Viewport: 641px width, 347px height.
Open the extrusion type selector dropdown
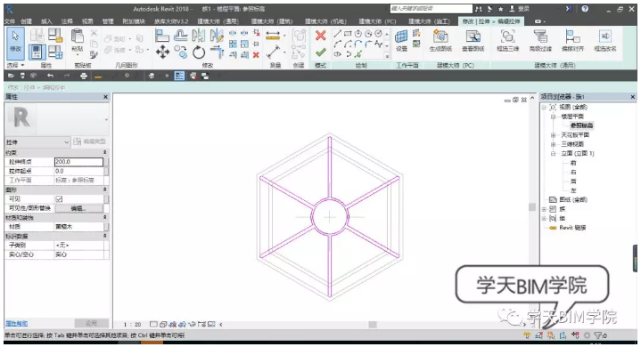(37, 141)
